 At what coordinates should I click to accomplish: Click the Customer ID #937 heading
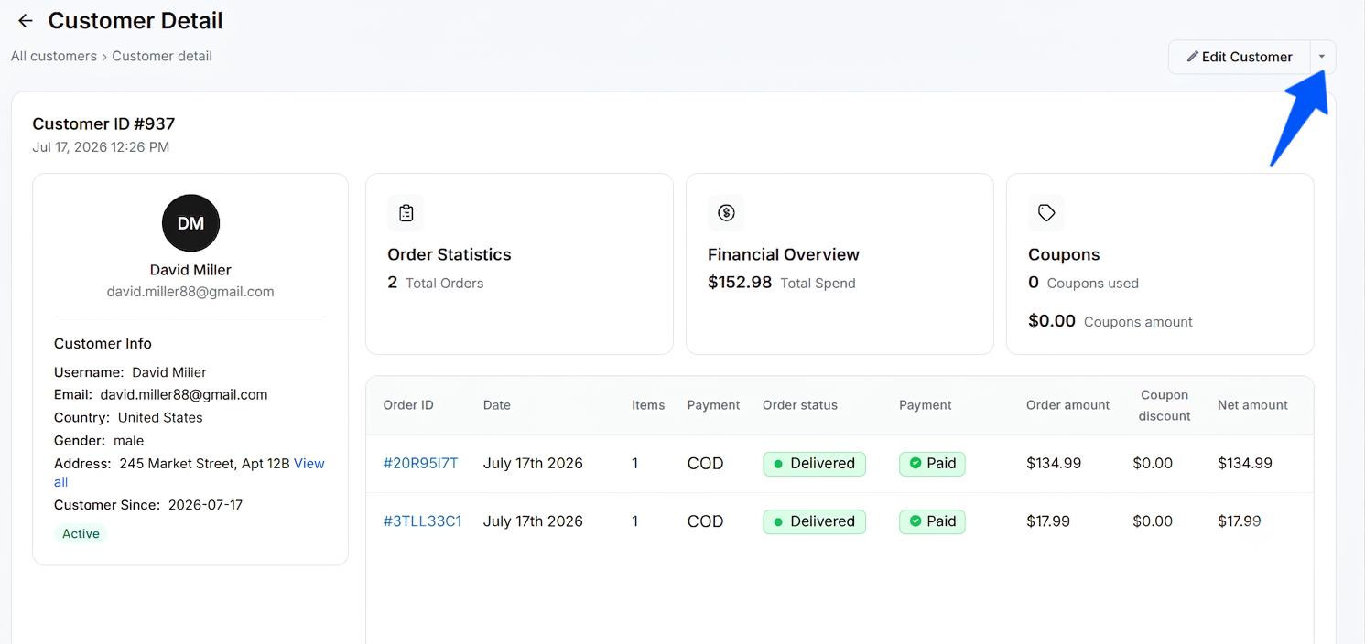click(103, 123)
